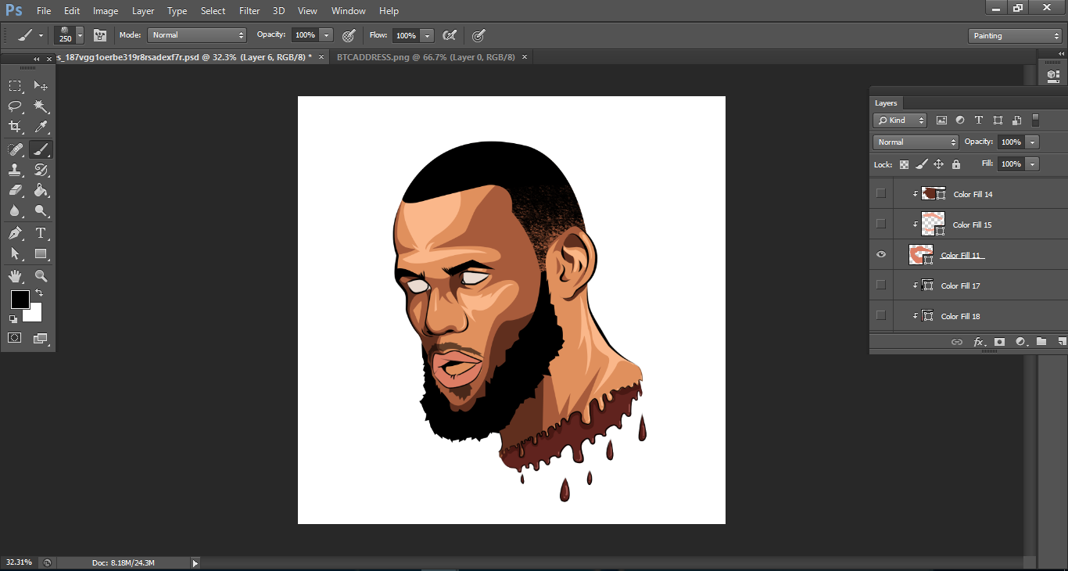This screenshot has width=1068, height=571.
Task: Filter layers by shape layers
Action: 998,120
